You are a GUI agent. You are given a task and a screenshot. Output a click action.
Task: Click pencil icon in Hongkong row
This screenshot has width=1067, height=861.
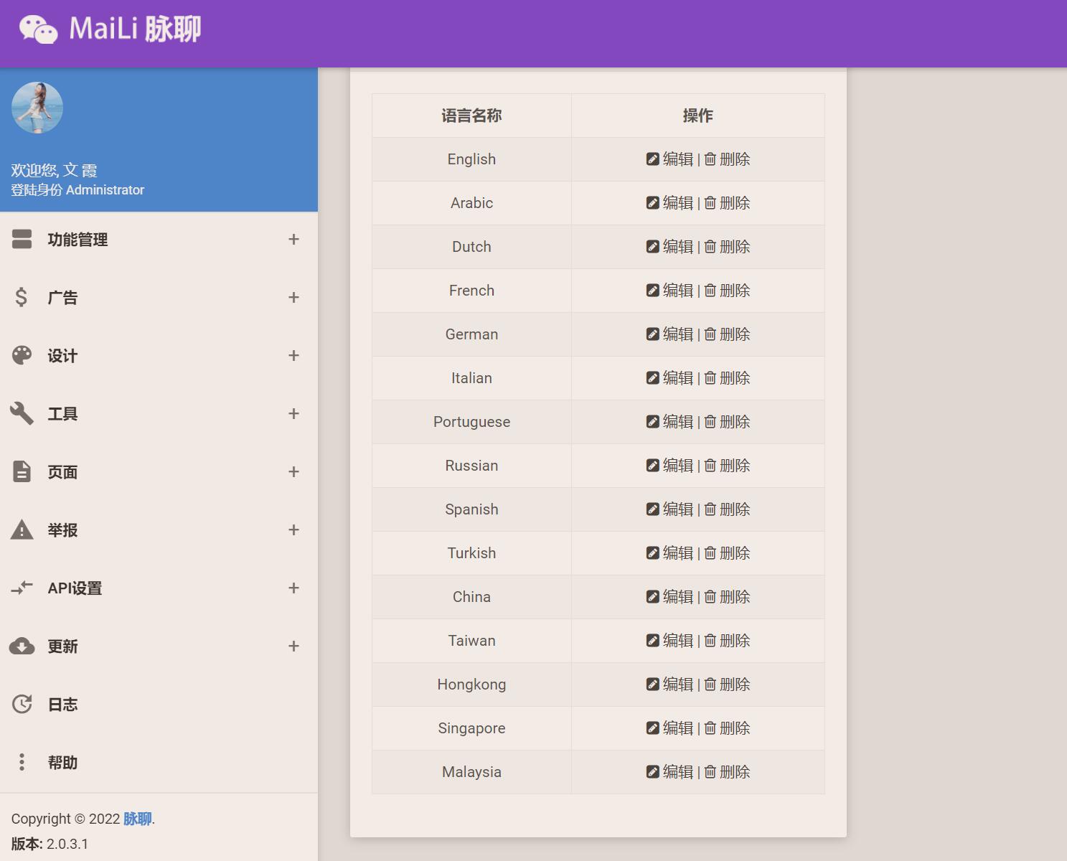tap(652, 684)
